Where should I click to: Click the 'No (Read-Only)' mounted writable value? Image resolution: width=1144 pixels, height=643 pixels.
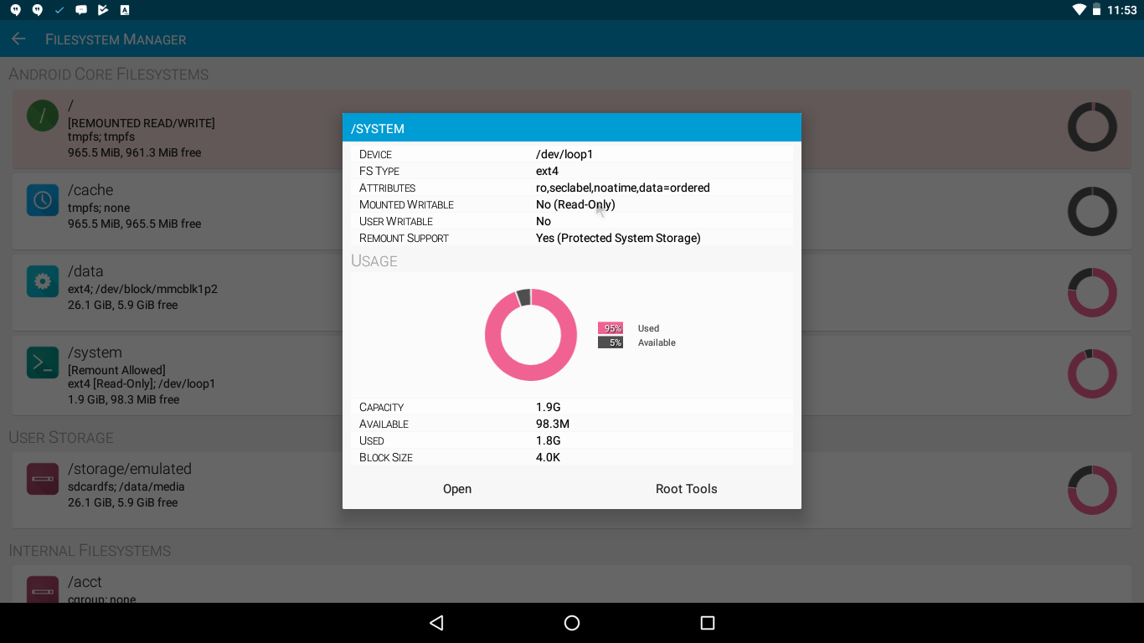click(x=575, y=204)
